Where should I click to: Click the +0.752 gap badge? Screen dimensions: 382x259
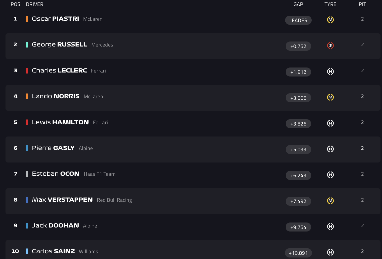(298, 46)
